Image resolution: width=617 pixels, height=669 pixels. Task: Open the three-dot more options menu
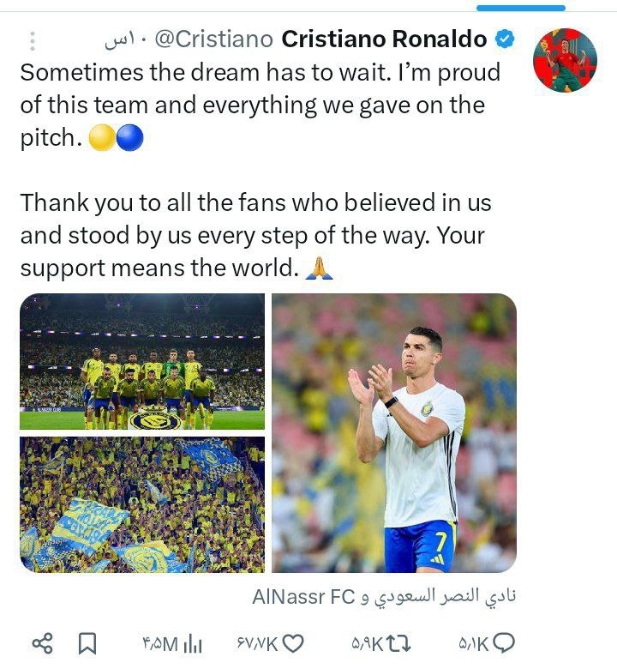(33, 40)
